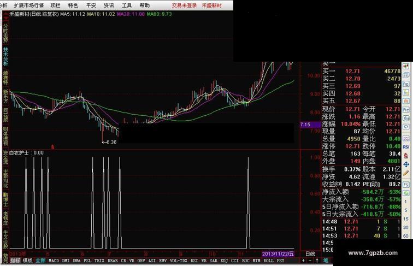
Task: Switch to the 分时走势 sidebar tab
Action: (x=5, y=33)
